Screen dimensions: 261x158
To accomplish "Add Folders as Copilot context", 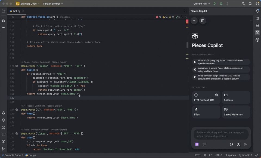I will pyautogui.click(x=236, y=97).
